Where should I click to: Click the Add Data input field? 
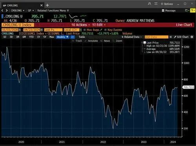[x=156, y=37]
